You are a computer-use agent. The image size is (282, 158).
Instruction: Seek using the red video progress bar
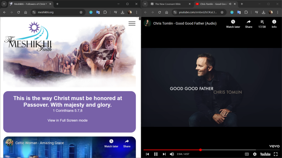tap(211, 150)
